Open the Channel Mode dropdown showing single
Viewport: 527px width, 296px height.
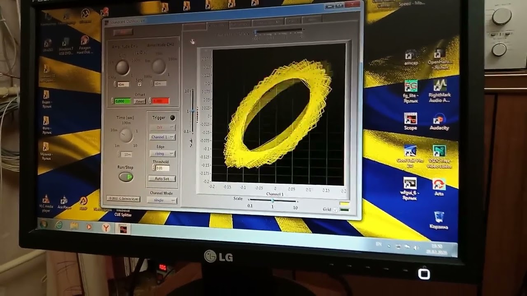162,201
